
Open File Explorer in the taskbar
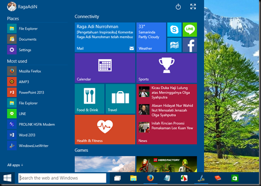[134, 178]
